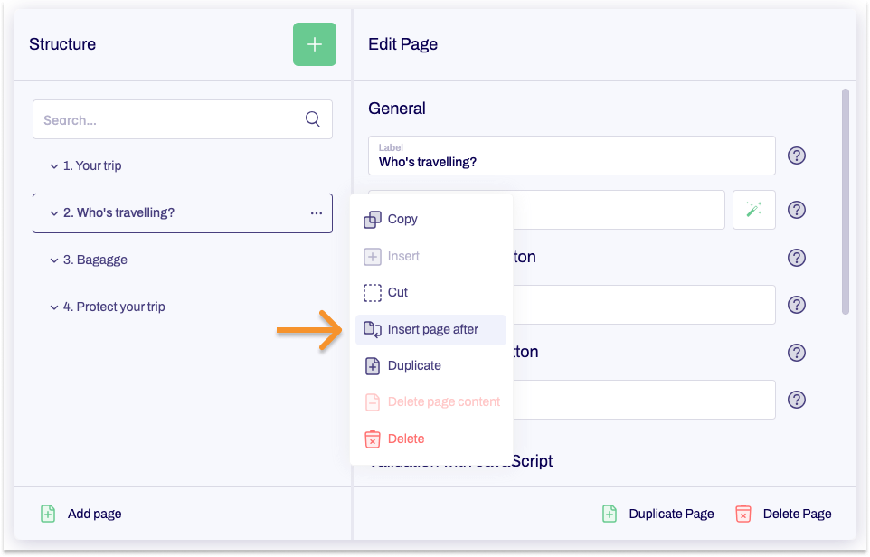Choose Delete from the context menu

point(430,439)
